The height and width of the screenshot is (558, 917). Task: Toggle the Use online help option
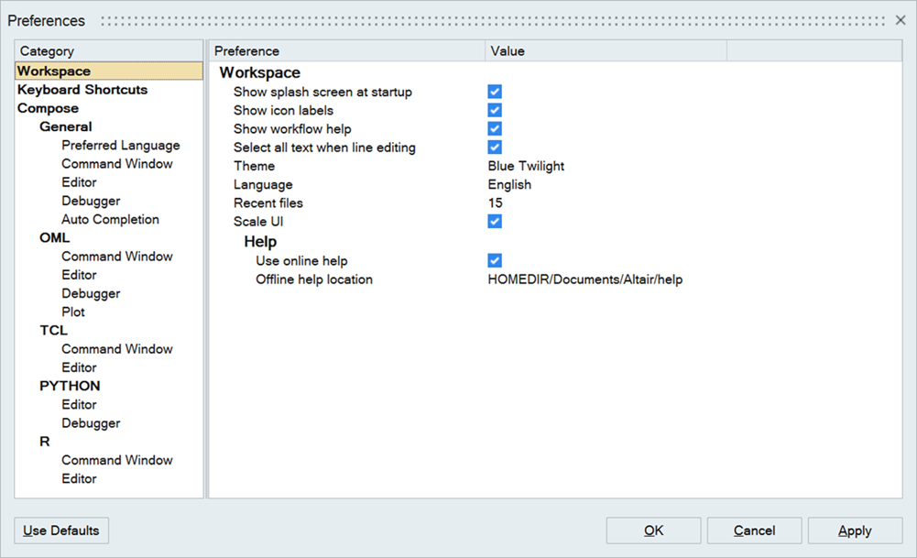click(x=494, y=260)
